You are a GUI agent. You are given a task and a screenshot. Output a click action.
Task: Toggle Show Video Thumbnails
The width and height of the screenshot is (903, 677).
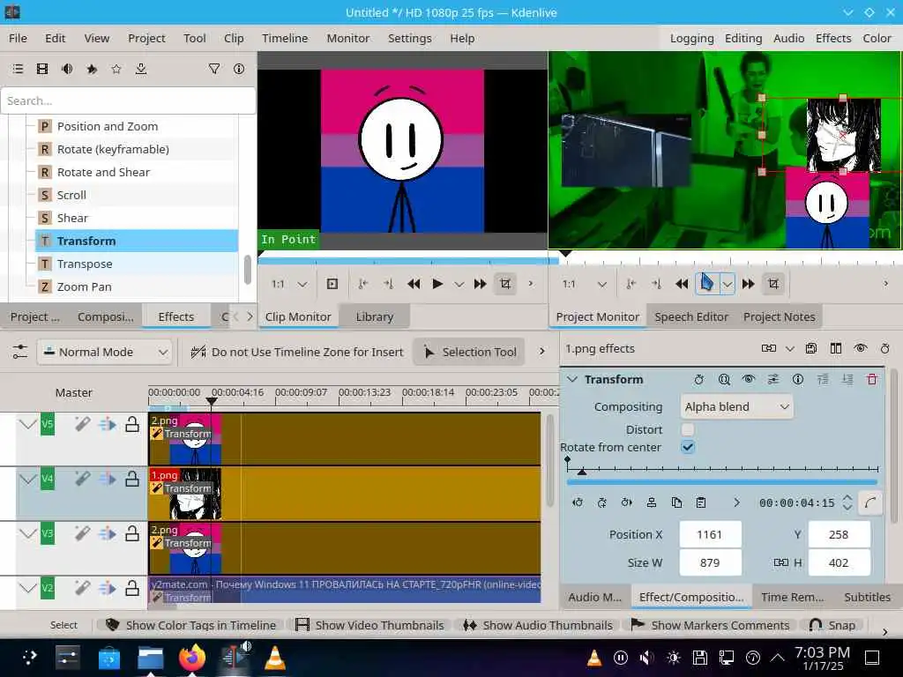pyautogui.click(x=369, y=625)
